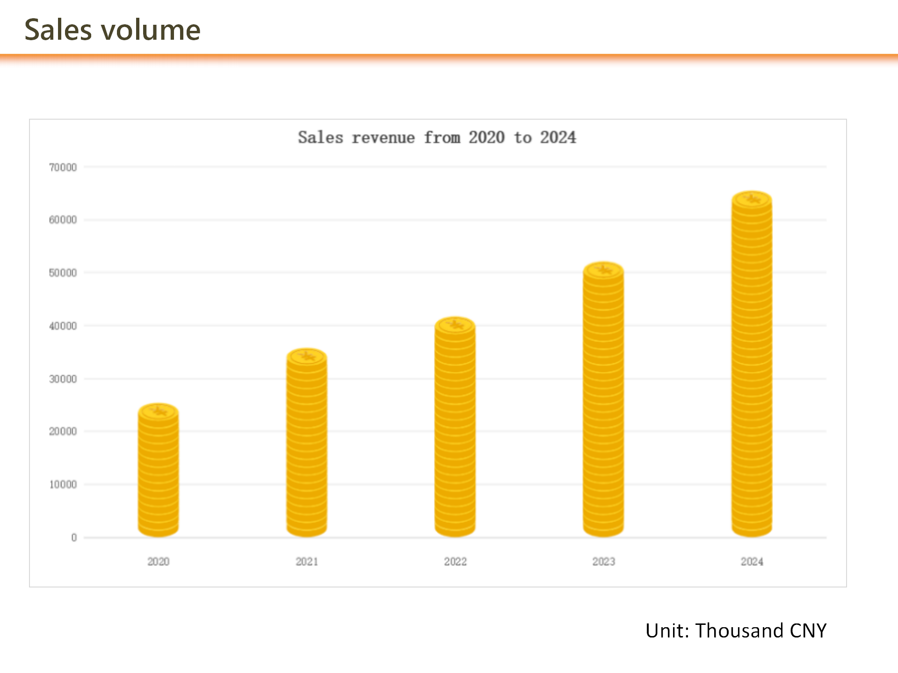The height and width of the screenshot is (673, 898).
Task: Click the 2020 year axis label
Action: tap(158, 562)
